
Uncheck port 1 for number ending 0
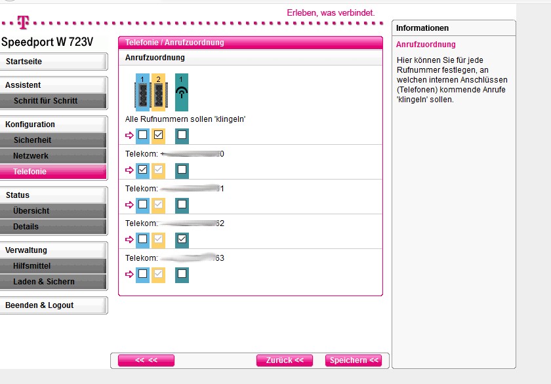click(x=143, y=170)
